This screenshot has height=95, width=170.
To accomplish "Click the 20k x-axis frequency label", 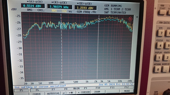I will pos(130,81).
